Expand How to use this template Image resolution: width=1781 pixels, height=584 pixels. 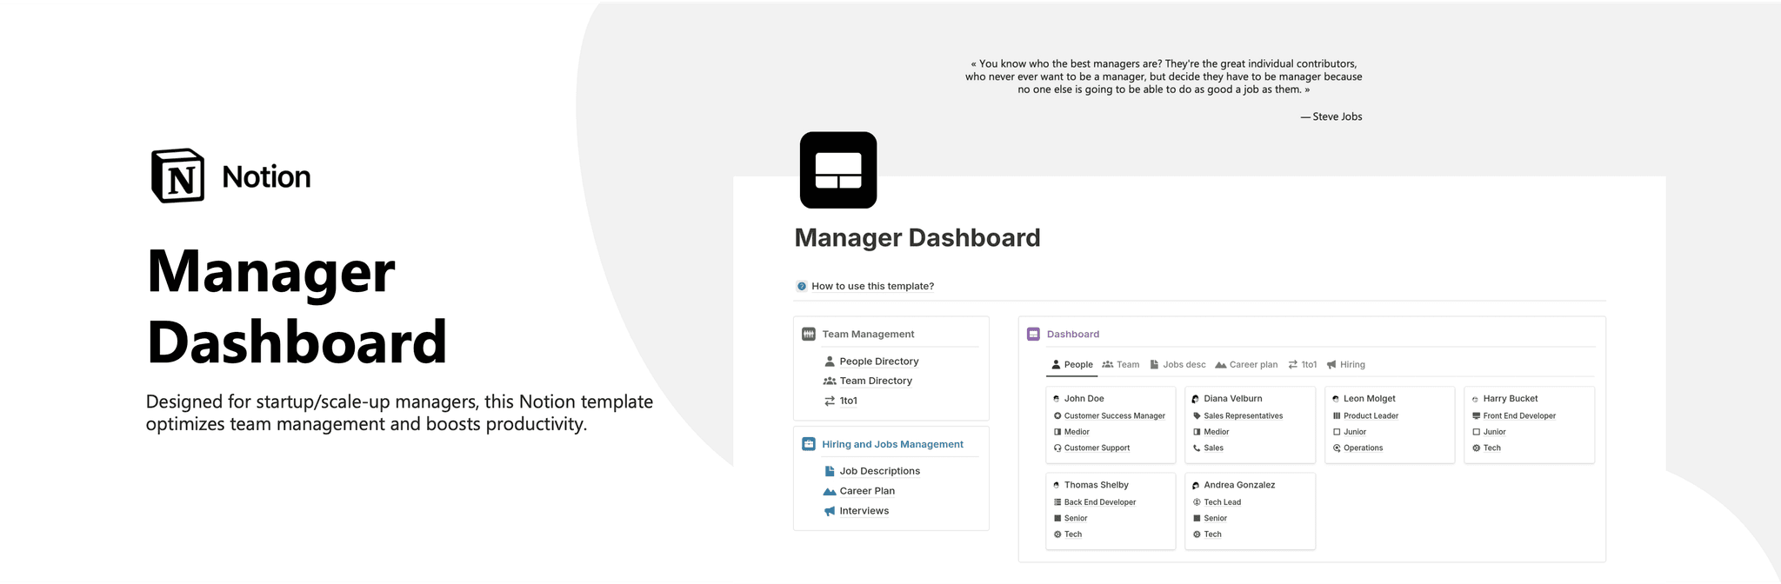point(872,286)
